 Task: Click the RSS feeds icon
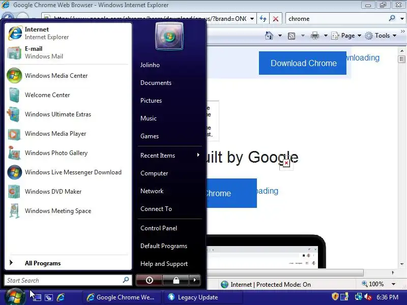pyautogui.click(x=292, y=36)
